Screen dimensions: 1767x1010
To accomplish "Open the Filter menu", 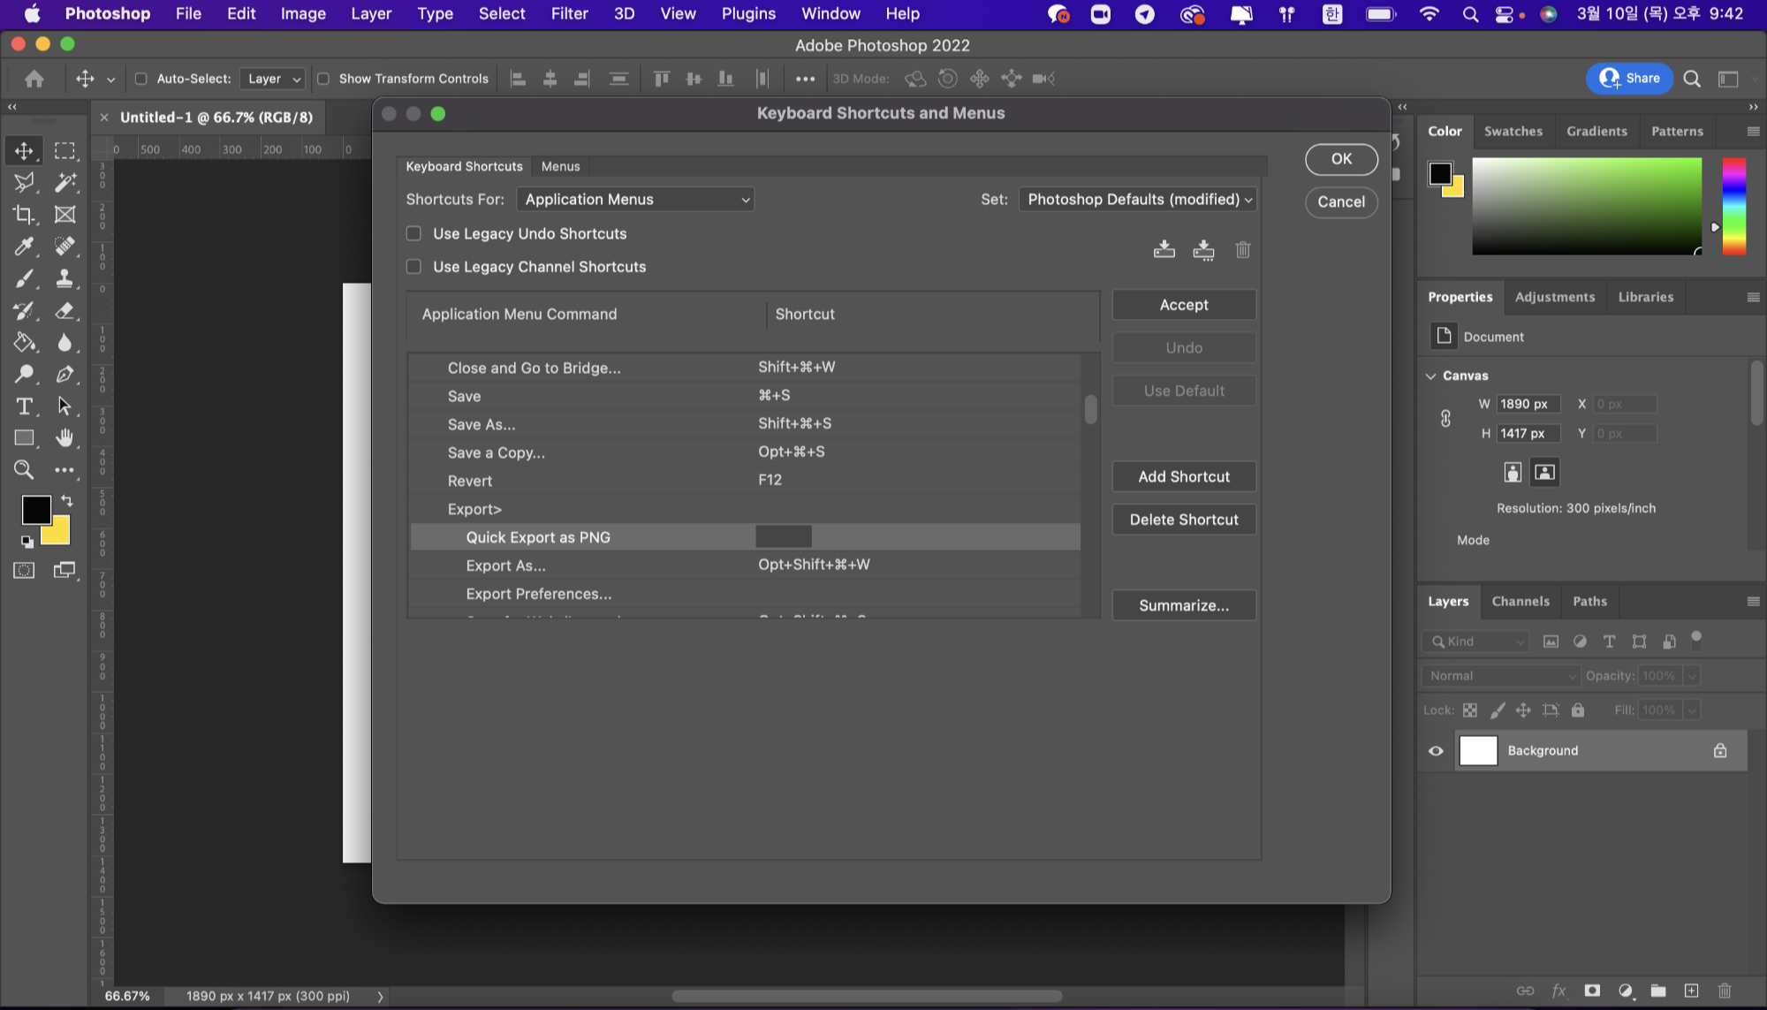I will 569,14.
